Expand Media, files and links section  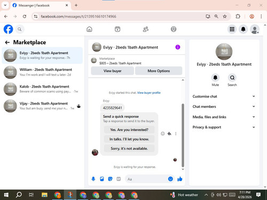(224, 117)
